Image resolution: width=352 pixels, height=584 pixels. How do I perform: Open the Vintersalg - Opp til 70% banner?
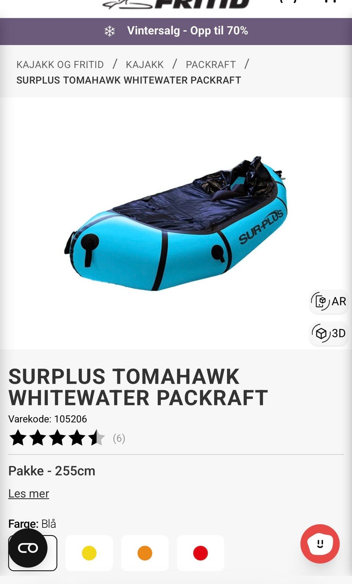pyautogui.click(x=176, y=31)
